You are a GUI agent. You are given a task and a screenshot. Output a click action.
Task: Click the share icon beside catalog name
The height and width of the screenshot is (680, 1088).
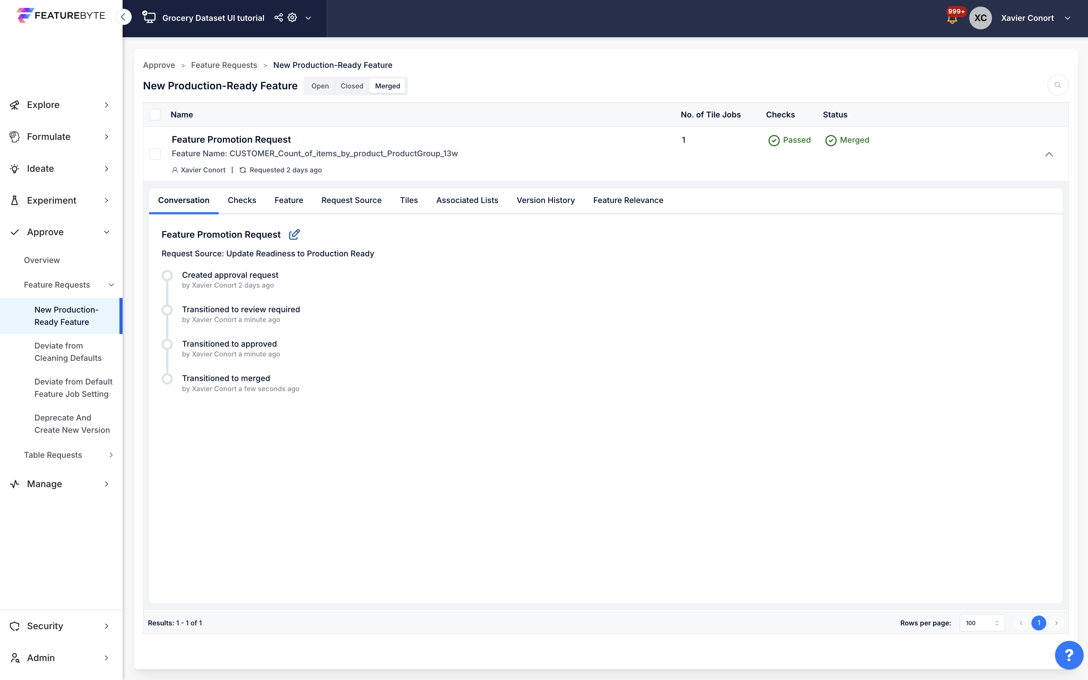click(279, 18)
